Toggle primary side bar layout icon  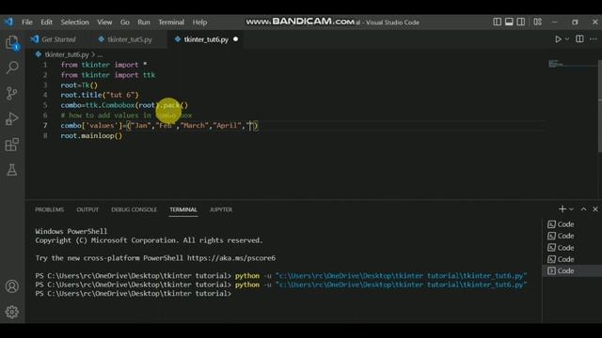pos(497,22)
